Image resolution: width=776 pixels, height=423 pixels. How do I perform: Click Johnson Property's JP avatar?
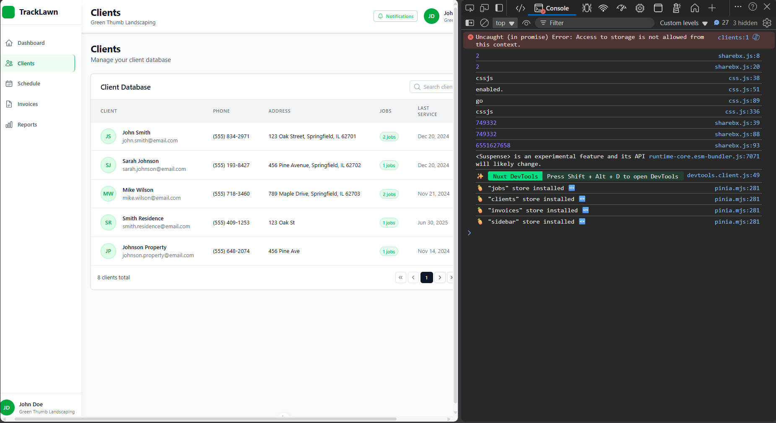click(x=108, y=251)
